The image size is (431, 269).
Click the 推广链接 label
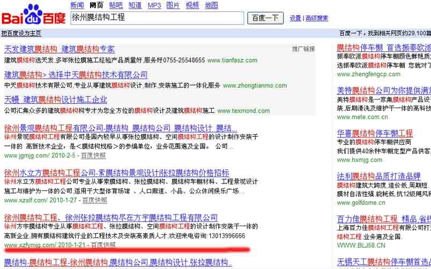coord(303,49)
